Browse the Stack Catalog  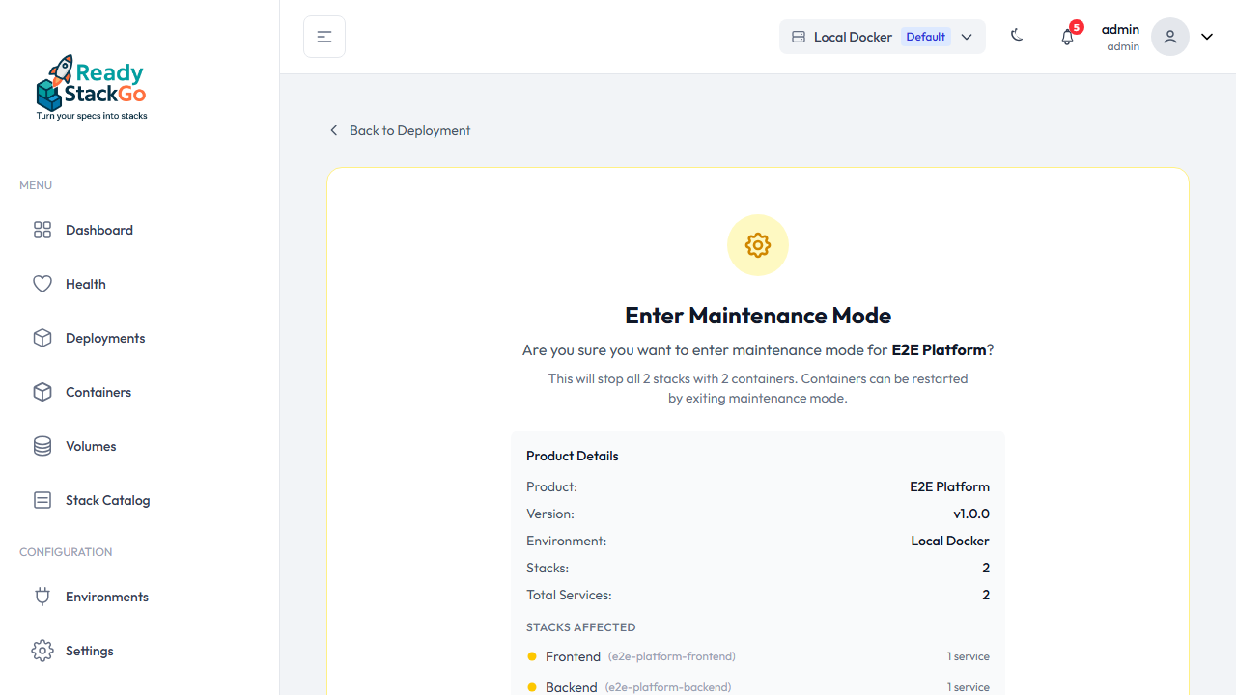pos(107,500)
